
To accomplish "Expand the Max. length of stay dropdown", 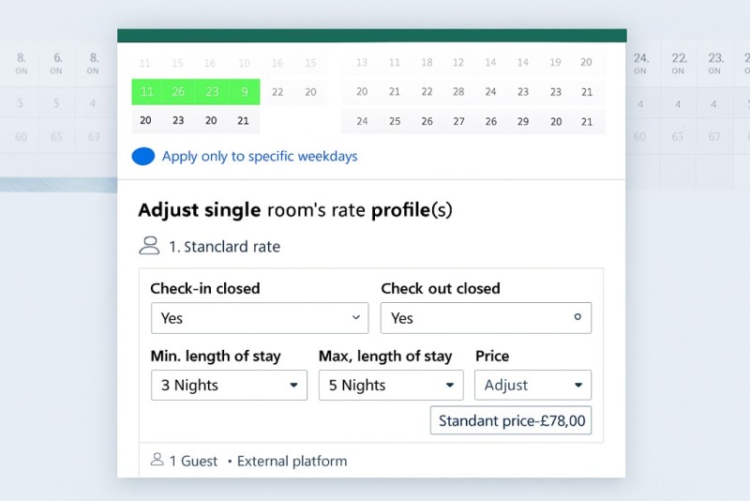I will [x=391, y=386].
